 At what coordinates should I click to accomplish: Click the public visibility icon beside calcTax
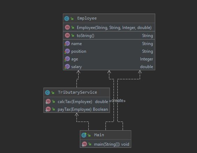[x=53, y=102]
